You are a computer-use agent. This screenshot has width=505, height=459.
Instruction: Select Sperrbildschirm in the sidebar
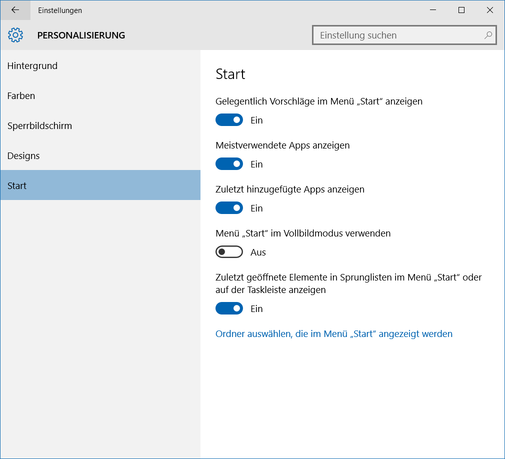click(x=40, y=125)
